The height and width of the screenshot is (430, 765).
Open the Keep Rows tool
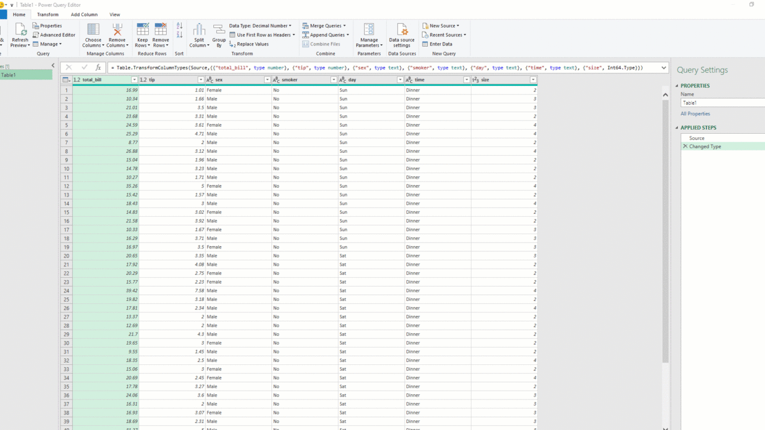(x=142, y=30)
